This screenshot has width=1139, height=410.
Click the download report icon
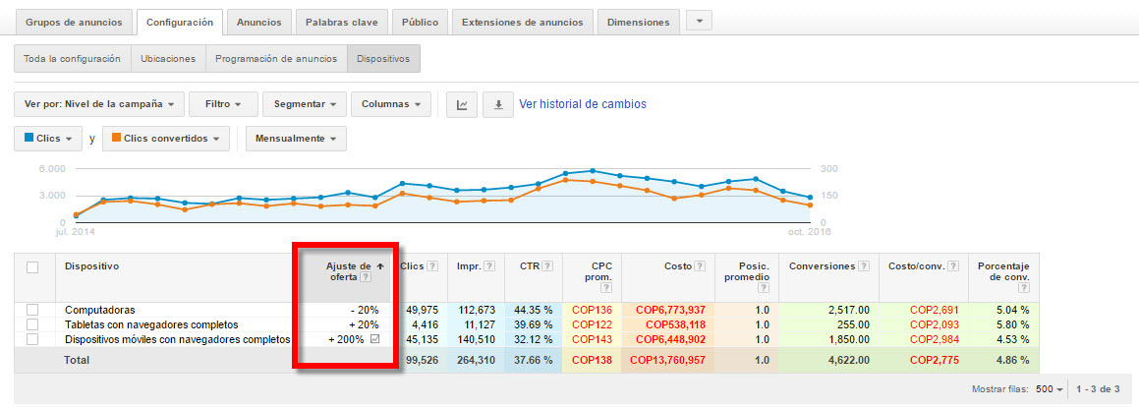[x=497, y=104]
